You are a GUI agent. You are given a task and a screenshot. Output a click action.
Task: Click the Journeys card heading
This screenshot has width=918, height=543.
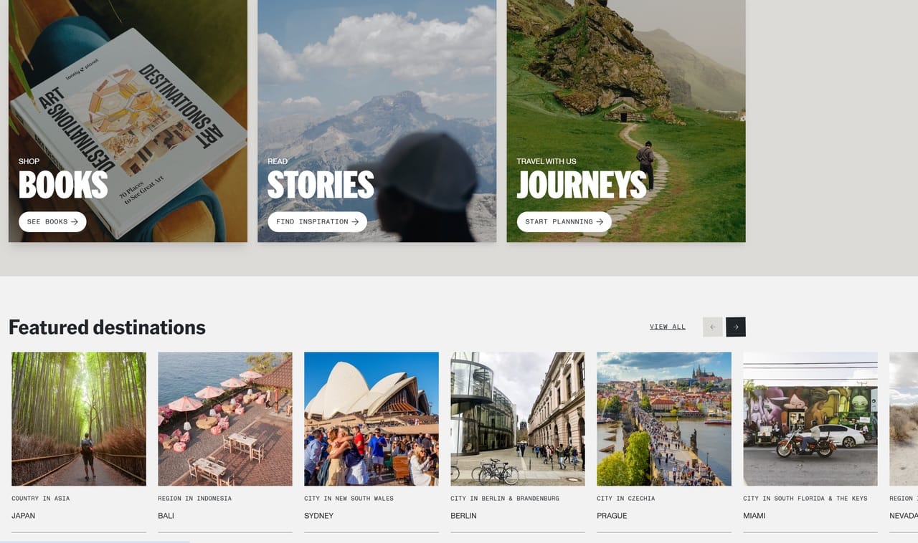pyautogui.click(x=582, y=185)
